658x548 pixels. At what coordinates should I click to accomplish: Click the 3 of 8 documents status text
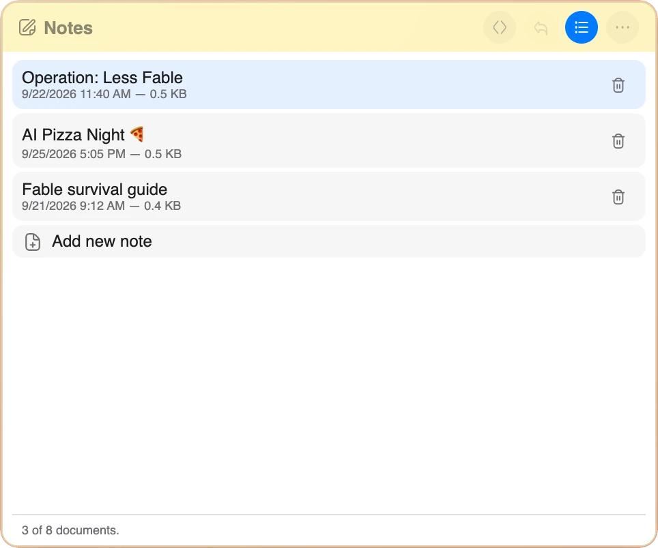tap(70, 530)
